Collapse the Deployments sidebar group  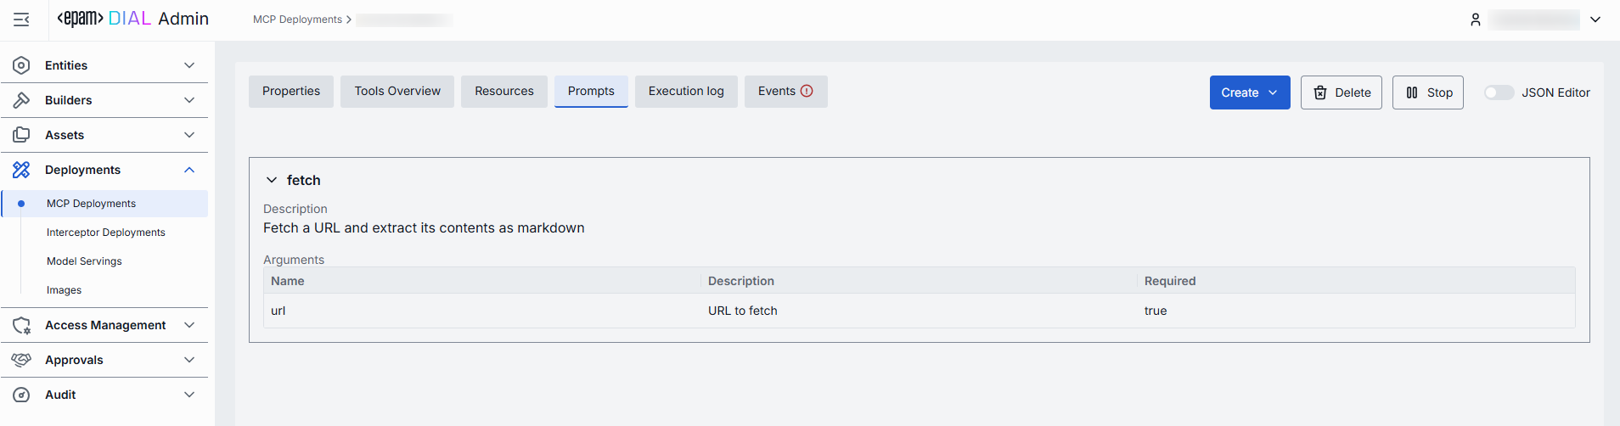[189, 170]
